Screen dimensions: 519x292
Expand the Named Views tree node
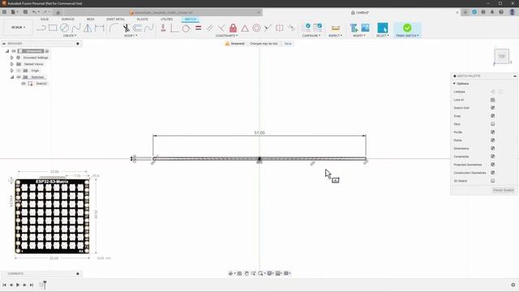tap(12, 64)
